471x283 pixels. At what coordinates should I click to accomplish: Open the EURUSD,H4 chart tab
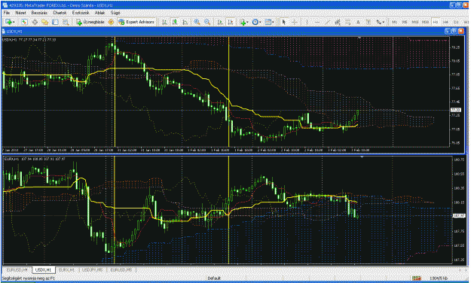[17, 269]
